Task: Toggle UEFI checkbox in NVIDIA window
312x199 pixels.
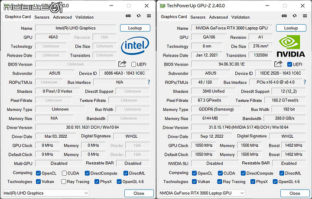Action: tap(290, 64)
